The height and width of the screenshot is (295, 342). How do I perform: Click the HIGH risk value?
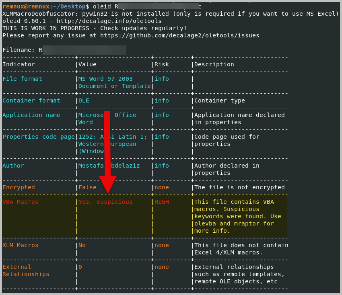(162, 202)
